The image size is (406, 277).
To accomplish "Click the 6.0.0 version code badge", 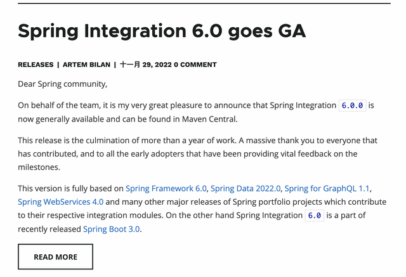I will click(353, 105).
